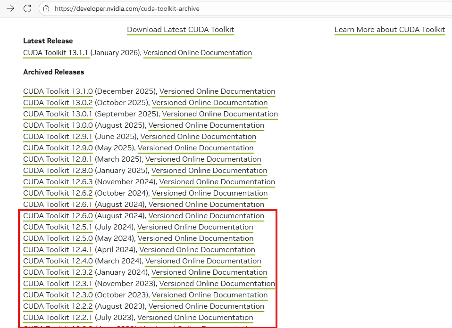Open CUDA Toolkit 12.6.3 link
Viewport: 452px width, 328px height.
(58, 182)
